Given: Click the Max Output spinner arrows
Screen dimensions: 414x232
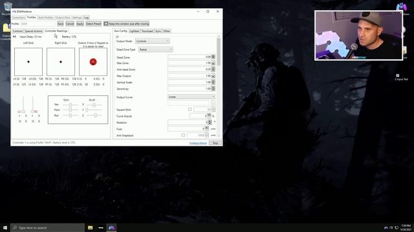Looking at the screenshot, I should [x=213, y=76].
